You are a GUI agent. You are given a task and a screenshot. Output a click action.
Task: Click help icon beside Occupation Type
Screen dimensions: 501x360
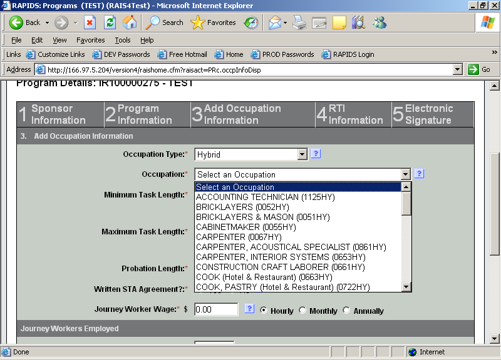316,154
